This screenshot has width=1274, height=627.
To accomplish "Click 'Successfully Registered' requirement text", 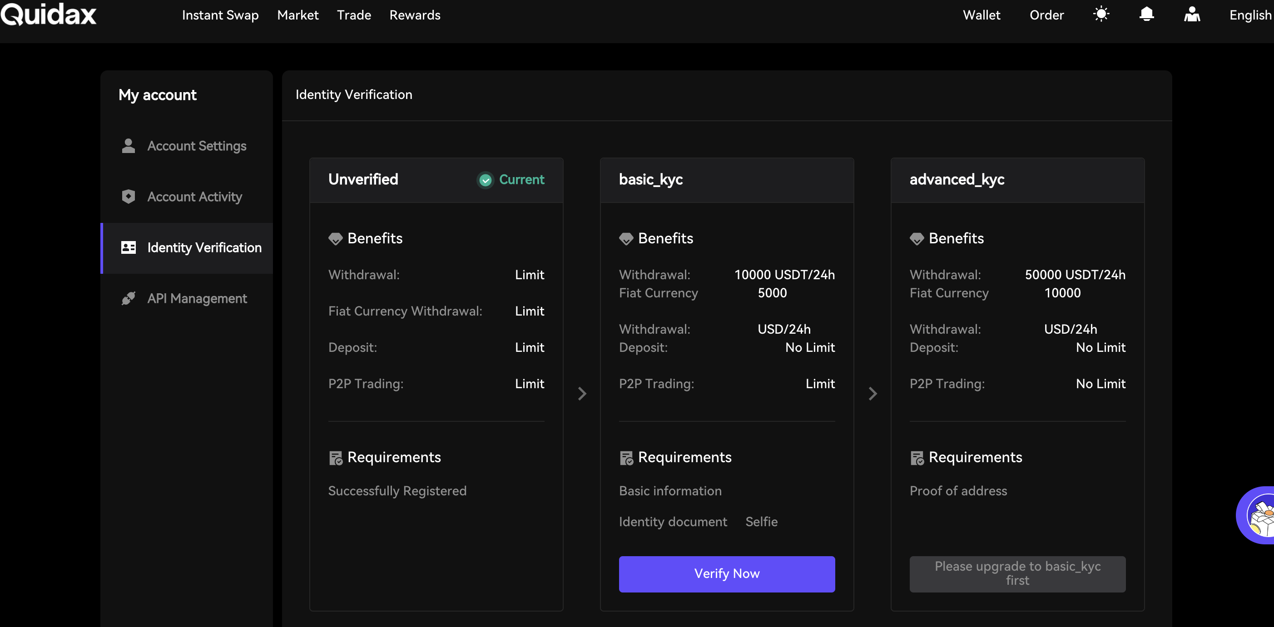I will [397, 490].
